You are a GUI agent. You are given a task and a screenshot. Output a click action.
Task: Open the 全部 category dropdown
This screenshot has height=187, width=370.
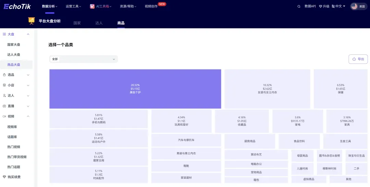point(84,59)
